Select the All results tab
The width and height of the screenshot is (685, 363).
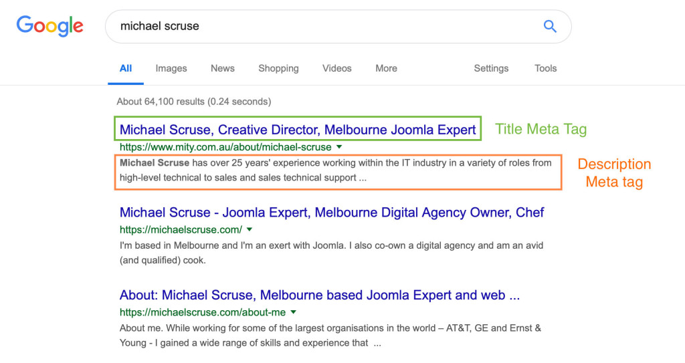tap(126, 68)
